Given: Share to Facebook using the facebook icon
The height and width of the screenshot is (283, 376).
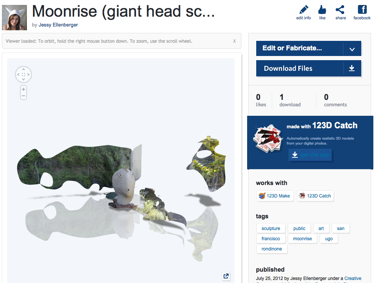Looking at the screenshot, I should tap(362, 9).
